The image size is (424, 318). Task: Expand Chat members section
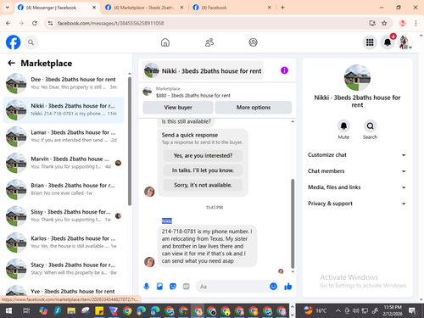coord(357,171)
